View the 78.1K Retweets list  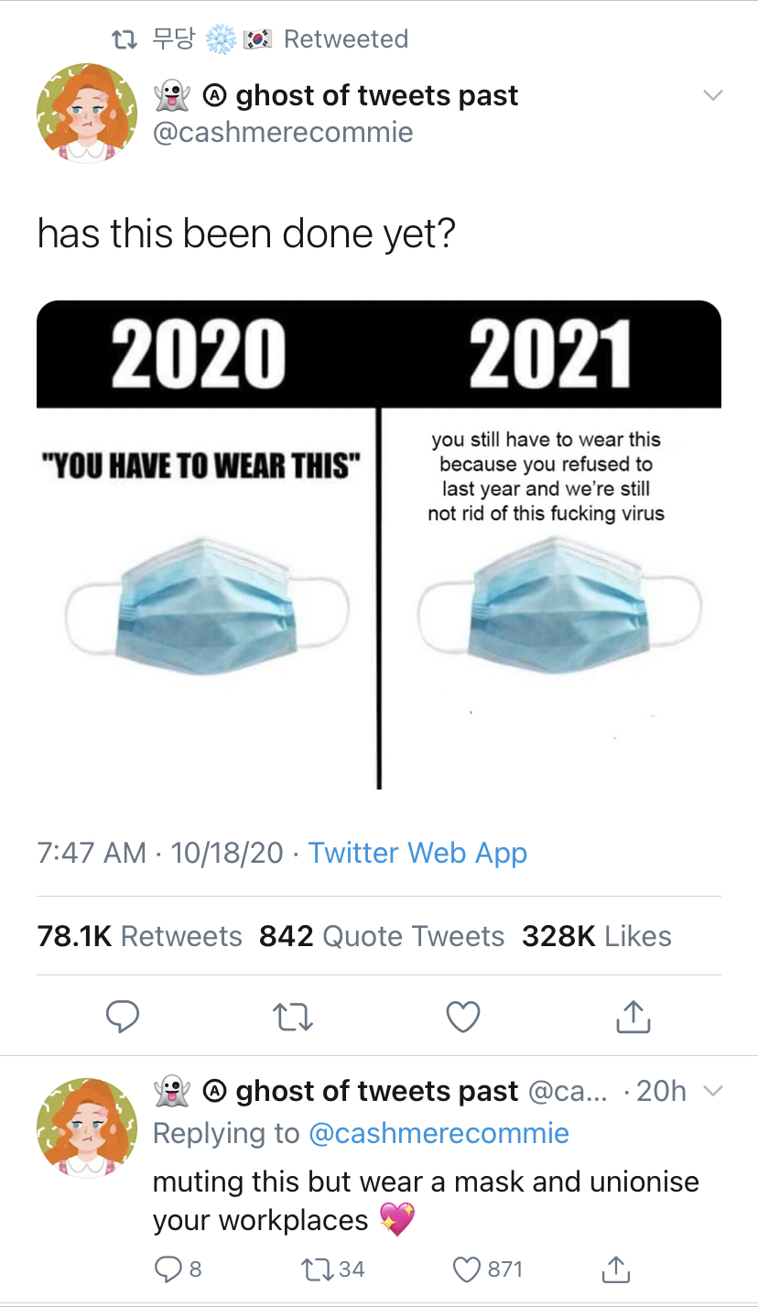(x=140, y=936)
